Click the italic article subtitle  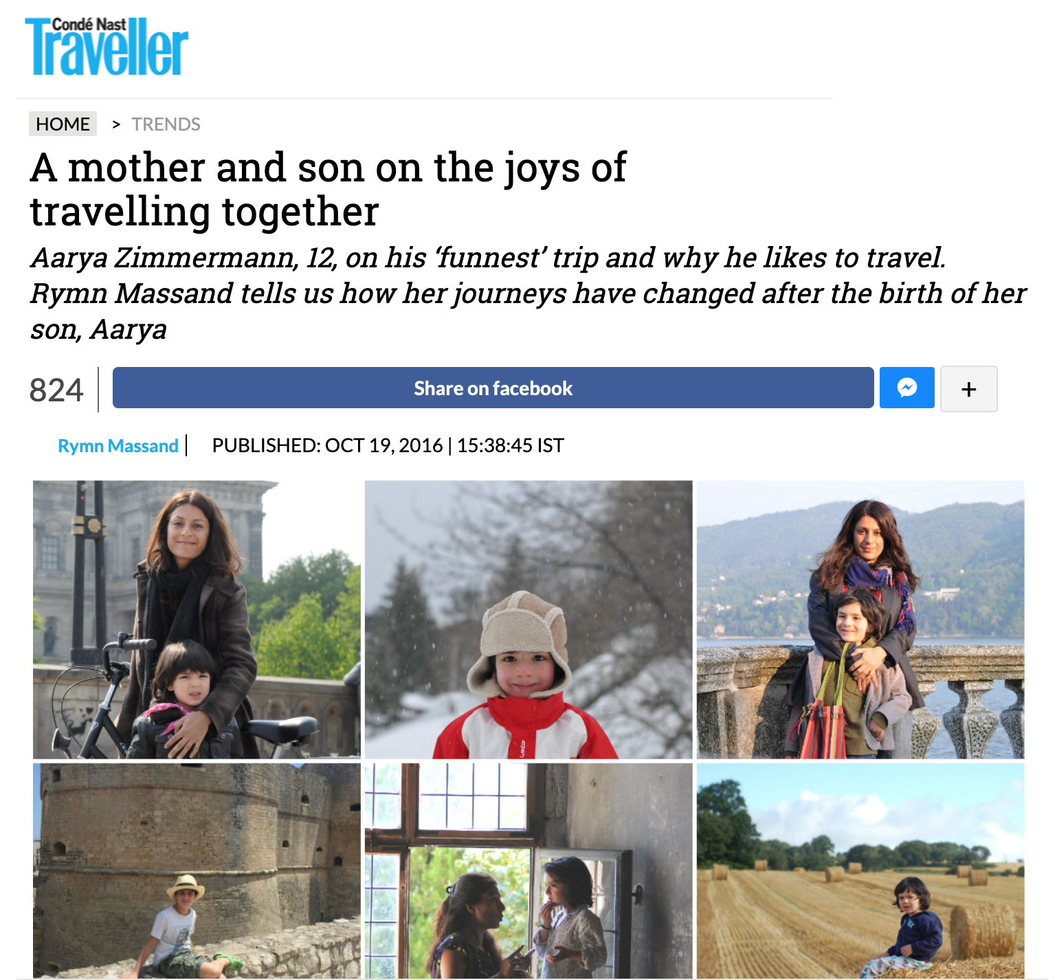pyautogui.click(x=528, y=293)
